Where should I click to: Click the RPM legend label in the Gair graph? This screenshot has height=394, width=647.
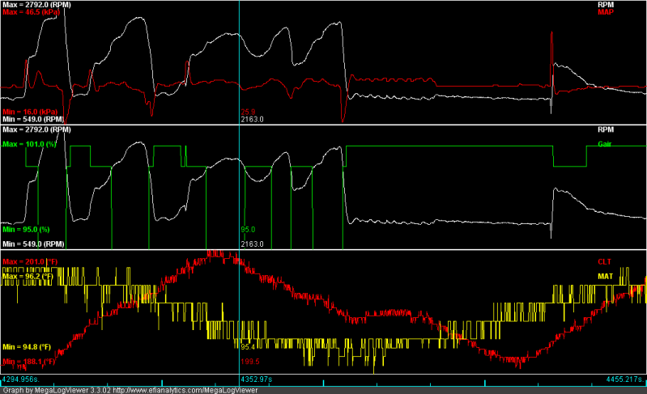tap(606, 129)
